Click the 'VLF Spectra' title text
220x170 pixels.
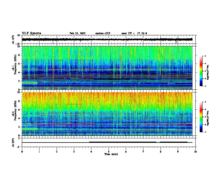(x=31, y=33)
